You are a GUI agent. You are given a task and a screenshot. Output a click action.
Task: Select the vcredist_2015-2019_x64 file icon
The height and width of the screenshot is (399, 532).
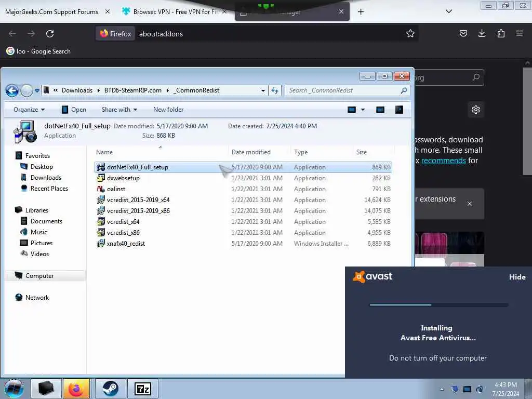(x=101, y=200)
